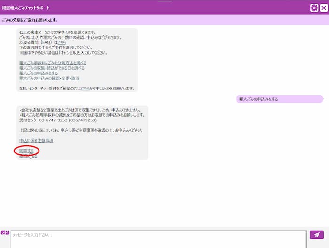Screen dimensions: 329x248
Task: Click the line ※途中でやめたい場合は「キャンセル」と入力してください。
Action: click(x=63, y=53)
